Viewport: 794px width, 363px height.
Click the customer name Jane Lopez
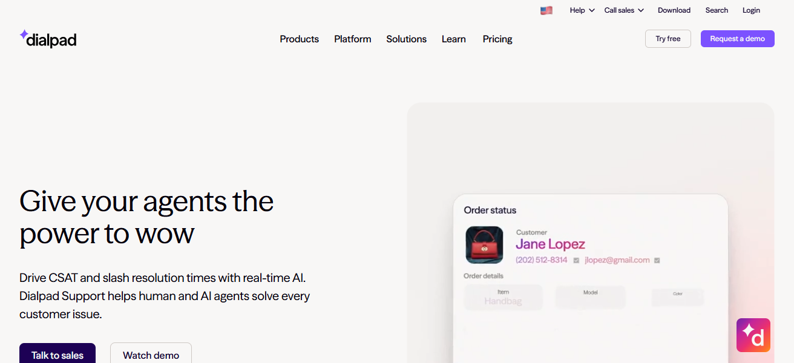[550, 244]
